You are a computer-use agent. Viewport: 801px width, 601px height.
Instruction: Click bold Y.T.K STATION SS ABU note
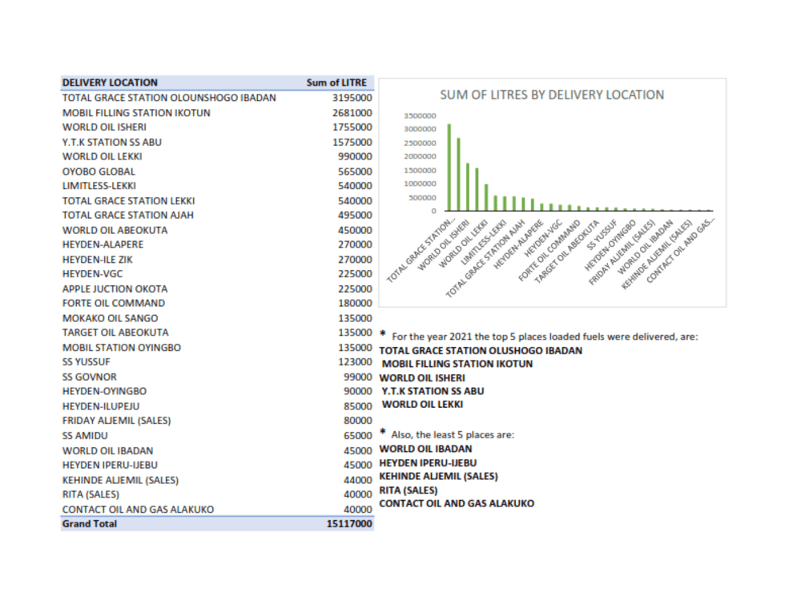(x=433, y=392)
